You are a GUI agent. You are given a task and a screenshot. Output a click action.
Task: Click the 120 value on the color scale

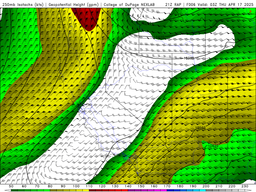click(x=102, y=186)
